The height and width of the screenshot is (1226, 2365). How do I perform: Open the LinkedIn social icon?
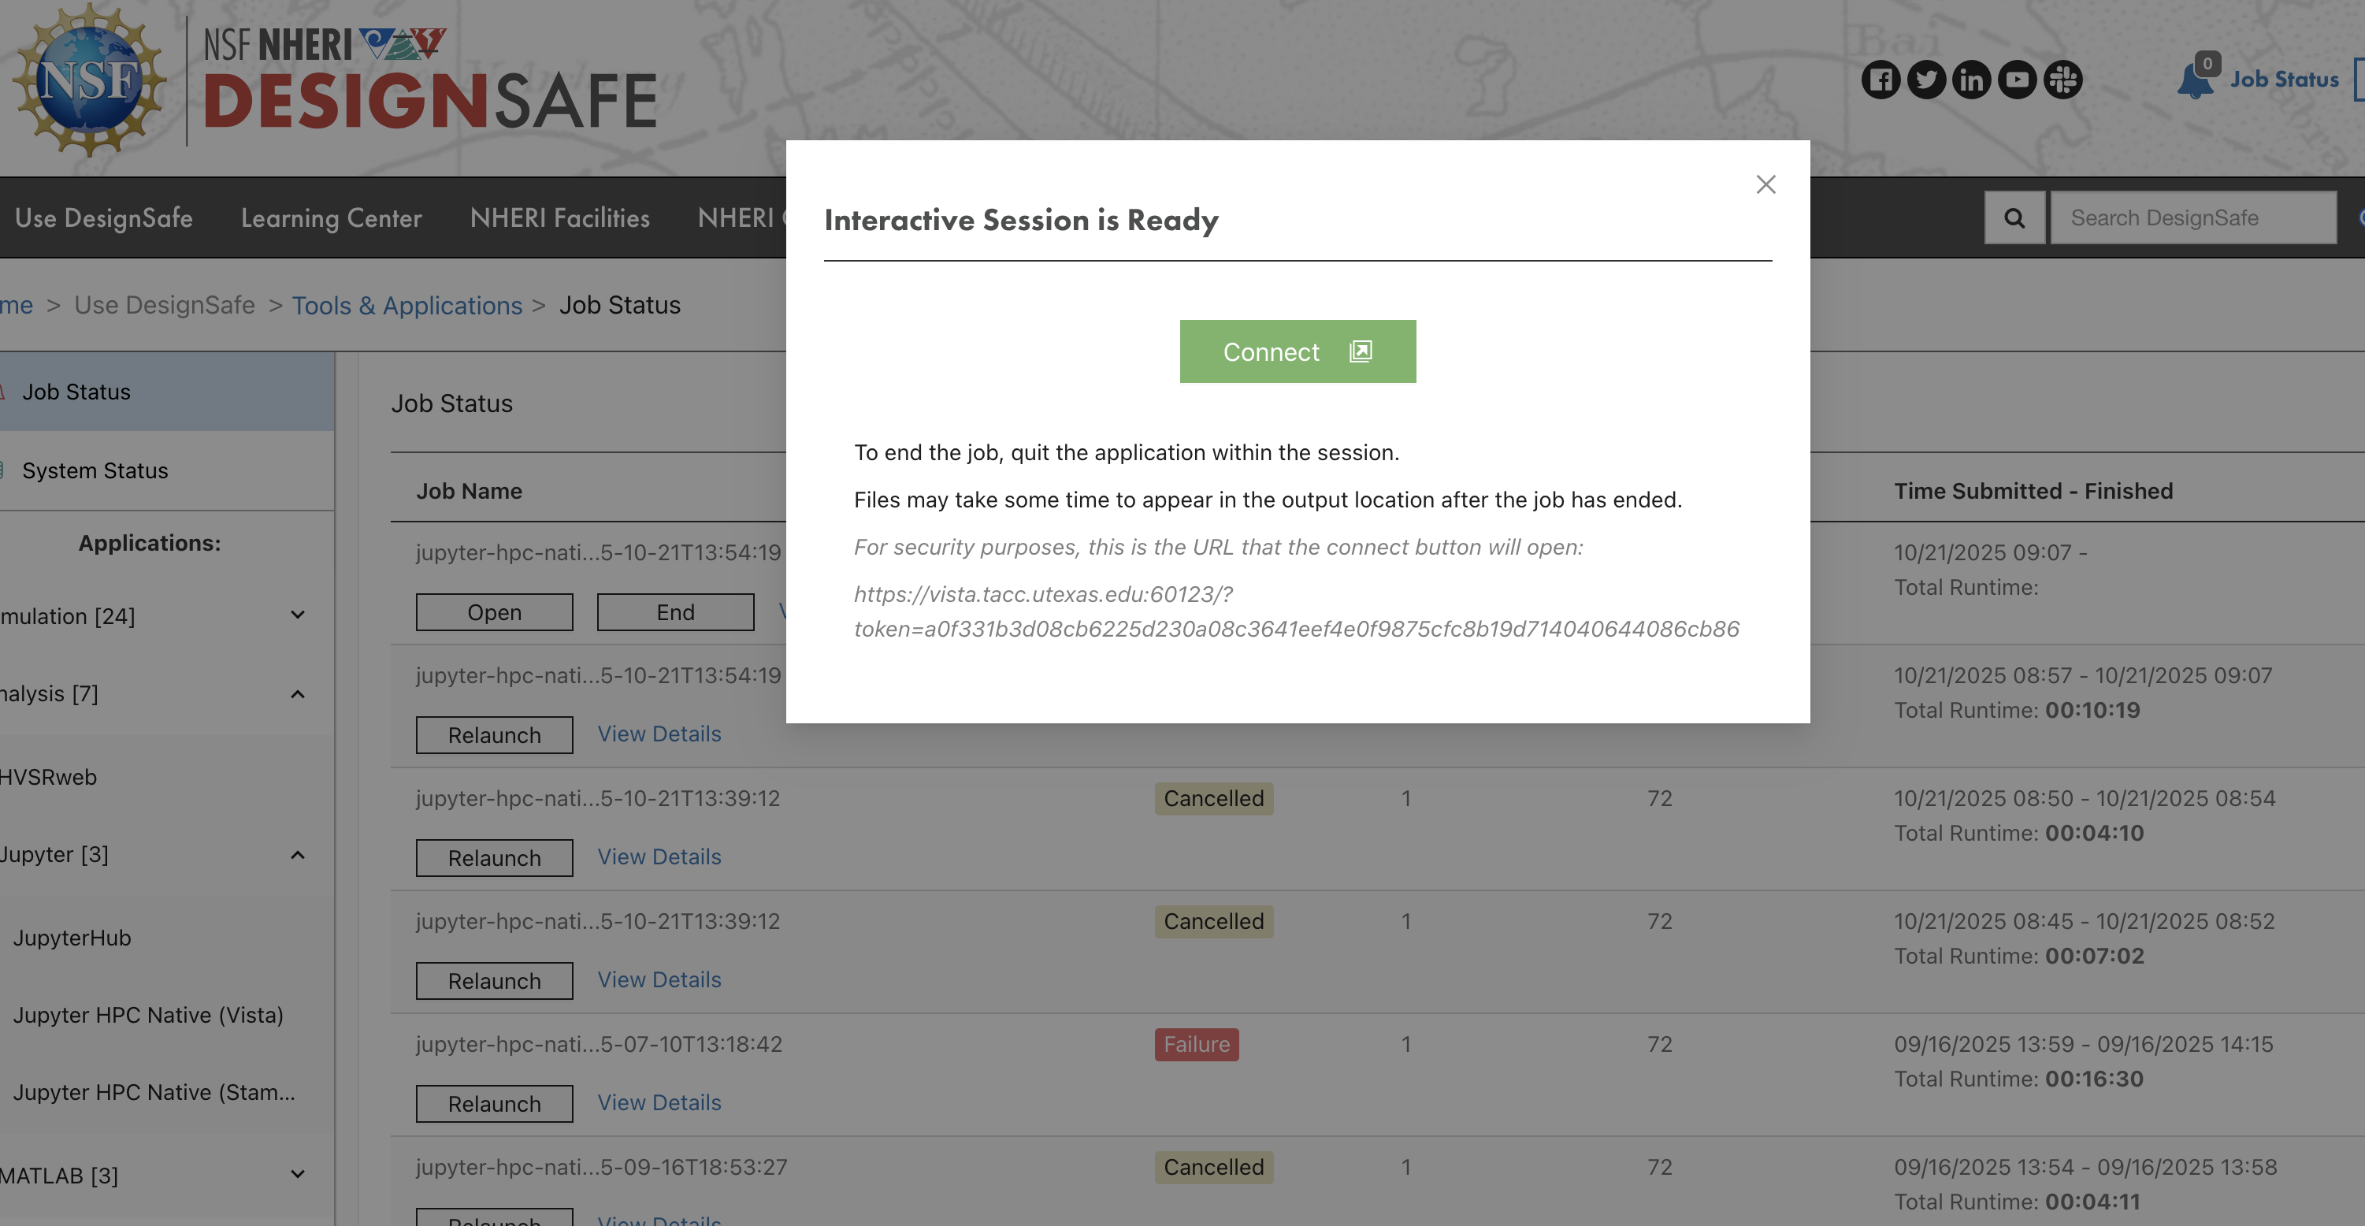pyautogui.click(x=1971, y=80)
